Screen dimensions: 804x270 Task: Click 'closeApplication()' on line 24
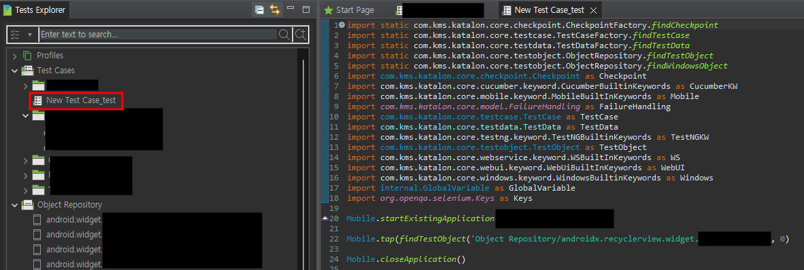click(423, 260)
